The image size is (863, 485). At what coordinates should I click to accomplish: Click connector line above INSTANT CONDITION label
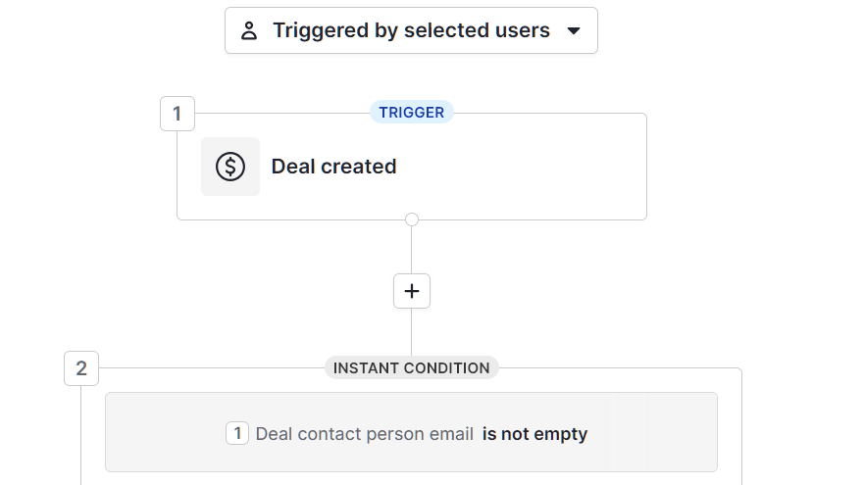click(412, 332)
